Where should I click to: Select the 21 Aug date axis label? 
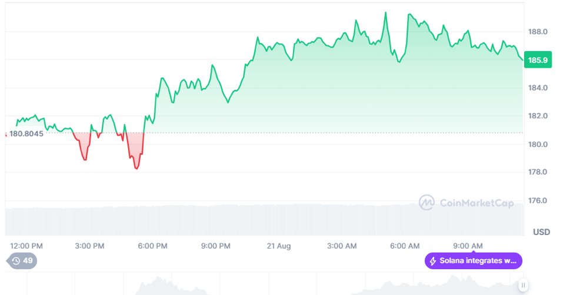click(x=279, y=245)
